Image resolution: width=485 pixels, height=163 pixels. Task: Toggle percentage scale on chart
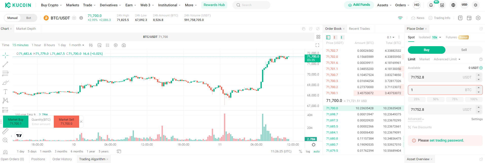pos(301,151)
